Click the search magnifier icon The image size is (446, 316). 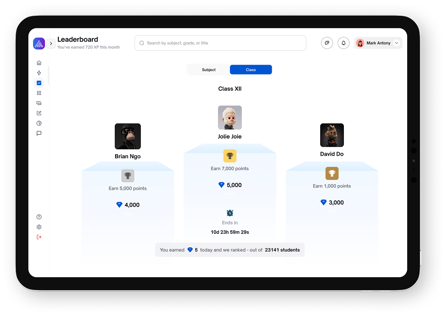coord(142,43)
